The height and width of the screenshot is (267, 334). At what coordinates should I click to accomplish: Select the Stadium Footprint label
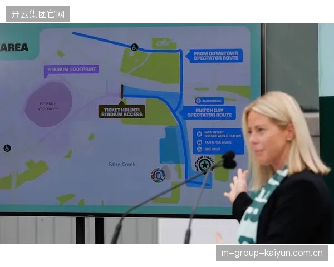[x=72, y=70]
